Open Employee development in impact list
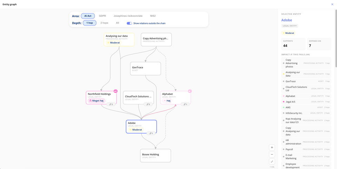The image size is (337, 169). click(306, 165)
